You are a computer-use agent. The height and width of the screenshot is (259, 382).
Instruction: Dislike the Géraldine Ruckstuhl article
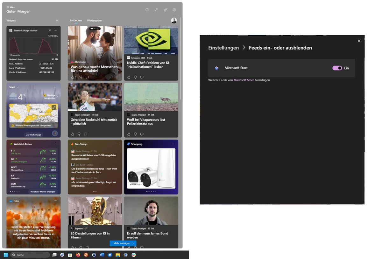coord(79,134)
